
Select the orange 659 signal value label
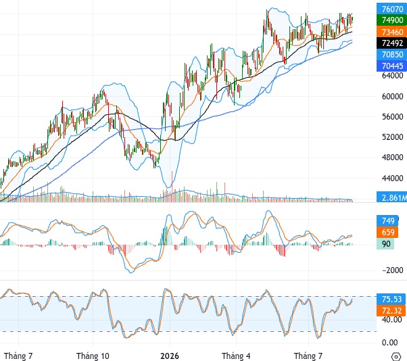(x=387, y=232)
